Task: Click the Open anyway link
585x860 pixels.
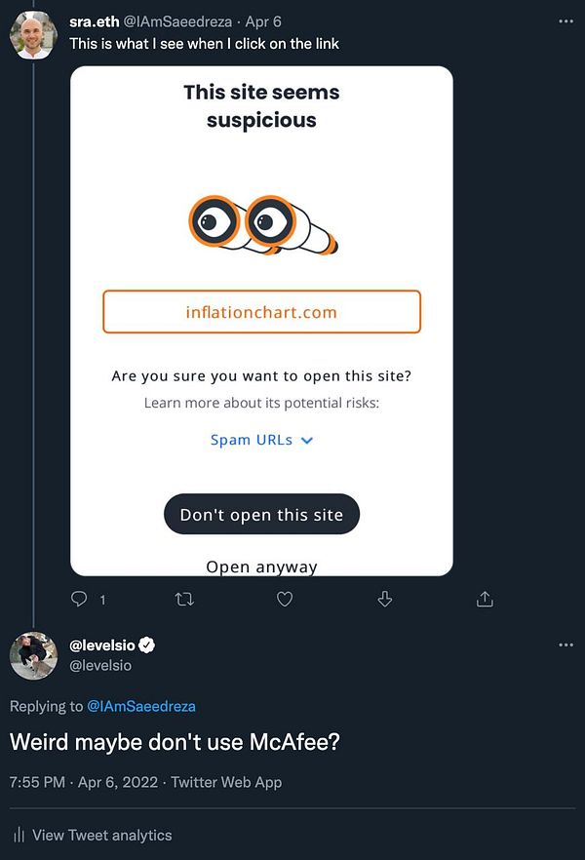Action: pyautogui.click(x=261, y=567)
